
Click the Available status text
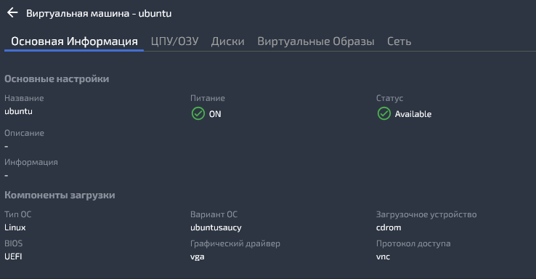(413, 114)
